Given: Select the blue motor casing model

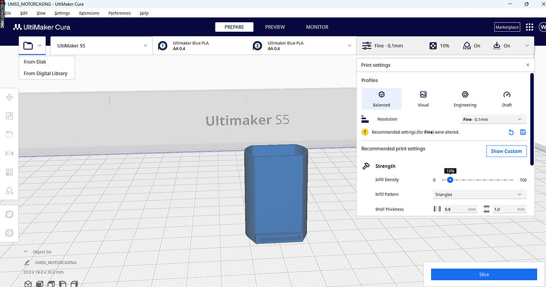Looking at the screenshot, I should click(x=276, y=194).
